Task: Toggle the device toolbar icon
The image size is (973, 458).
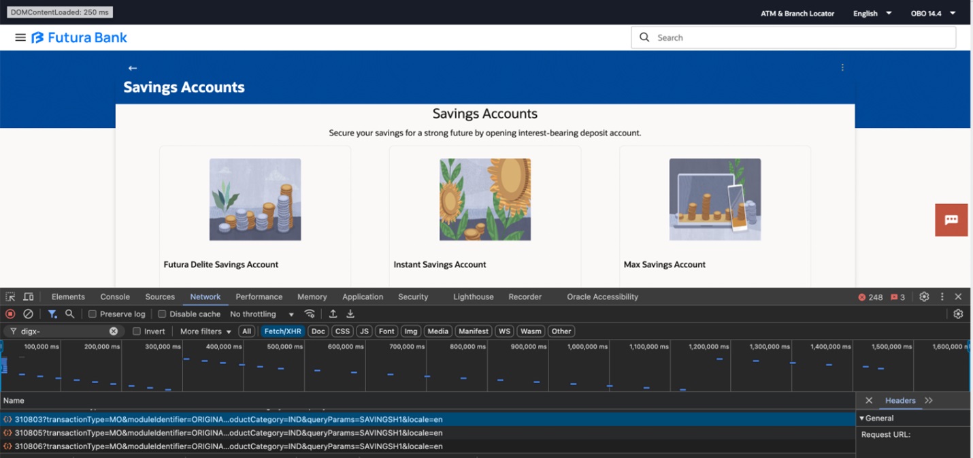Action: [x=29, y=297]
